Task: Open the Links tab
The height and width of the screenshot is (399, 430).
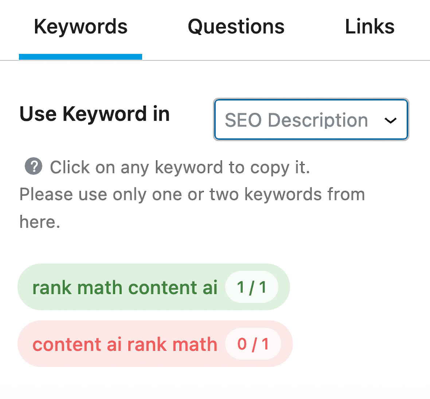Action: pyautogui.click(x=370, y=26)
